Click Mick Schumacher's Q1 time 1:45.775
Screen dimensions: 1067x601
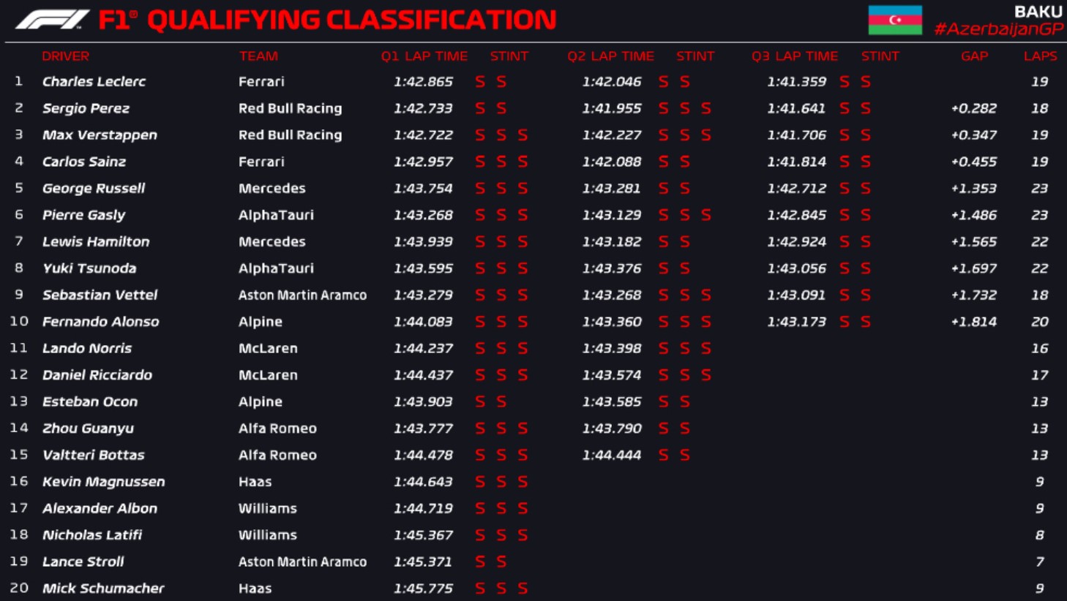[x=423, y=589]
